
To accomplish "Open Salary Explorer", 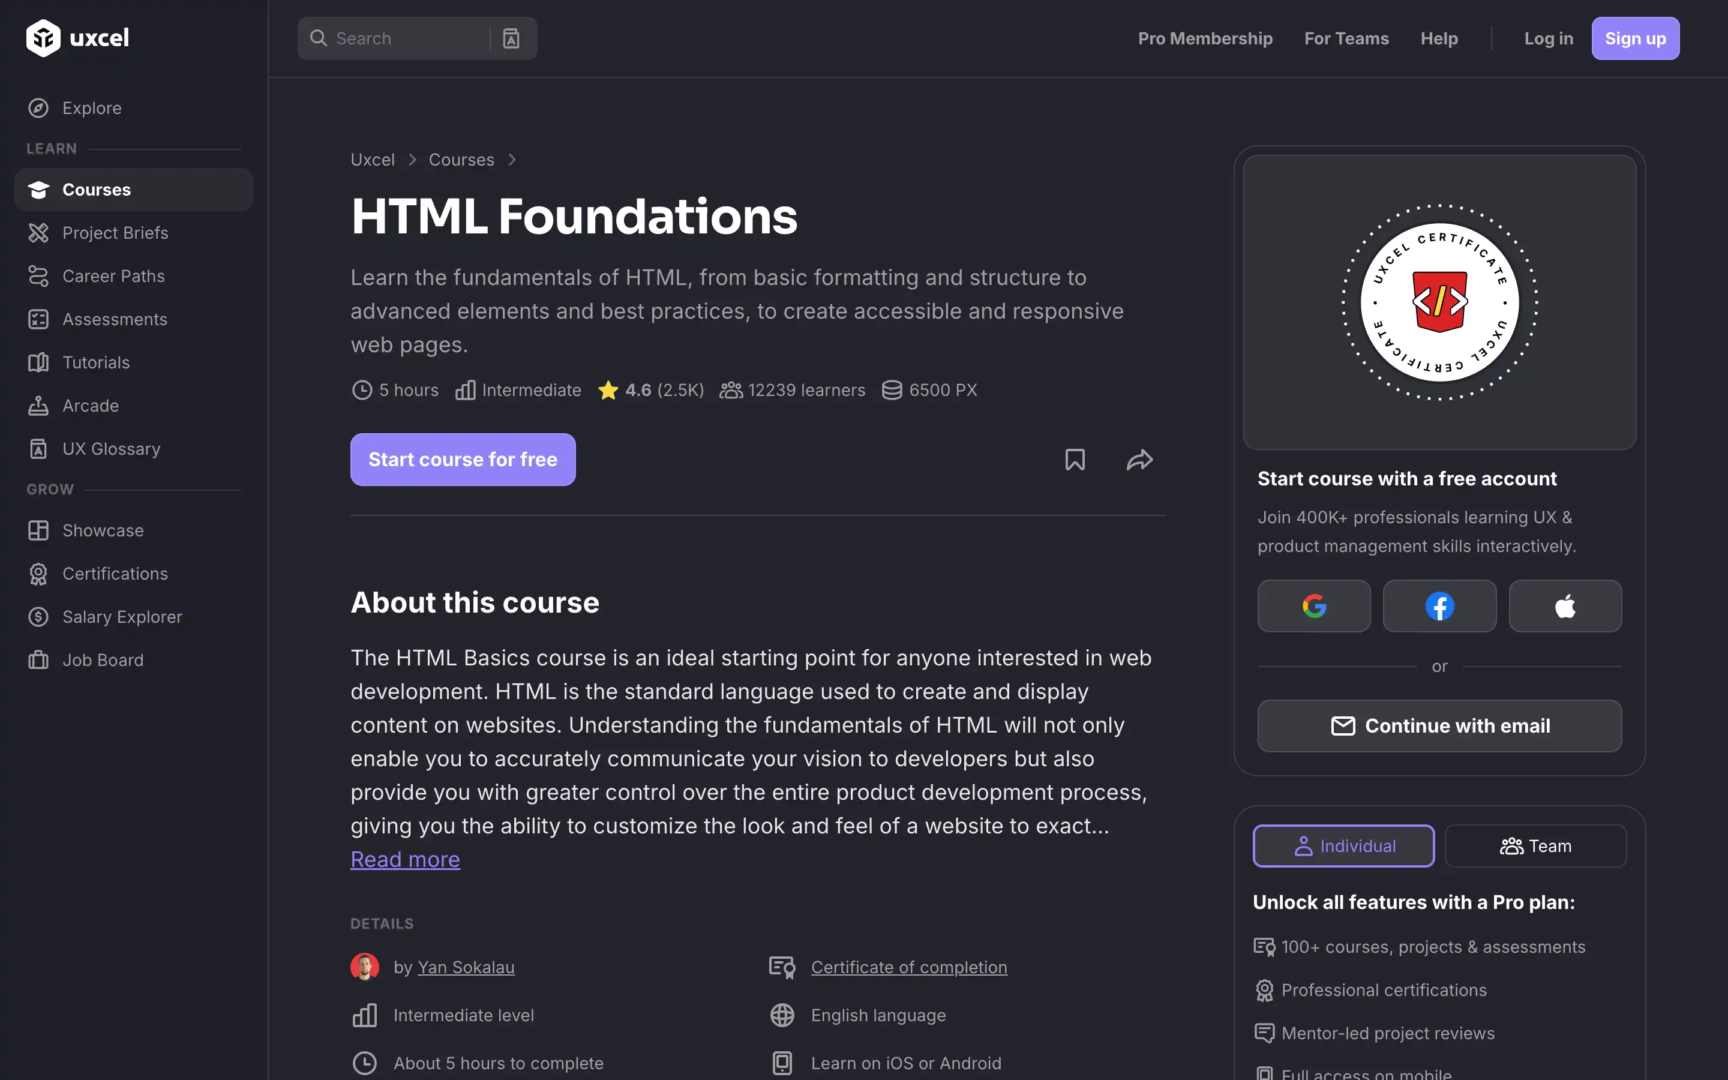I will (x=134, y=616).
